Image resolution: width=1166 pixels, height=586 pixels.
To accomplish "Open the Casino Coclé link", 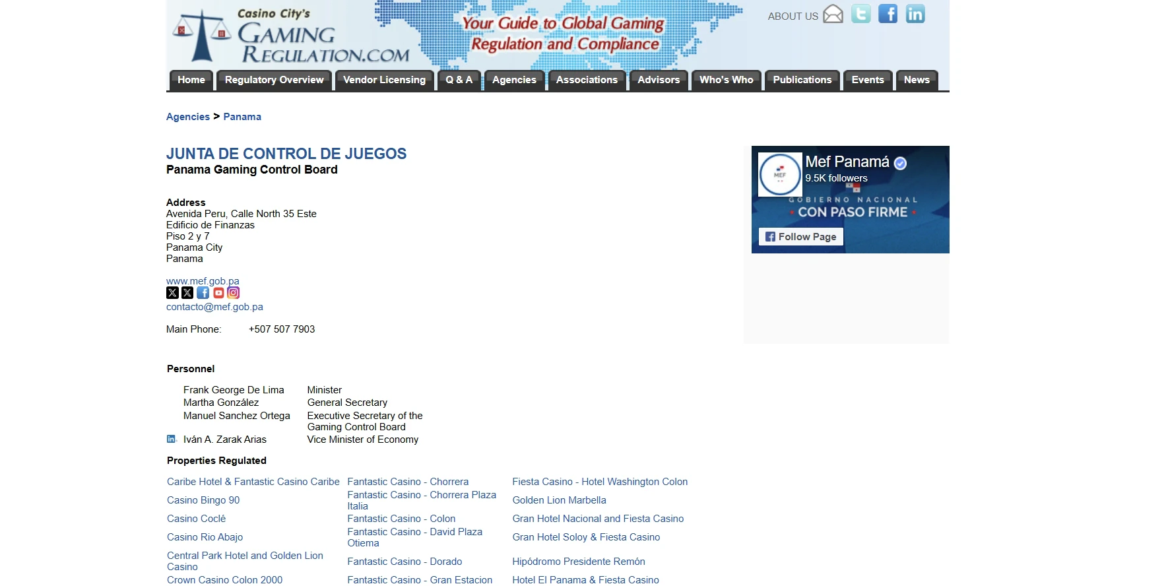I will click(x=197, y=519).
